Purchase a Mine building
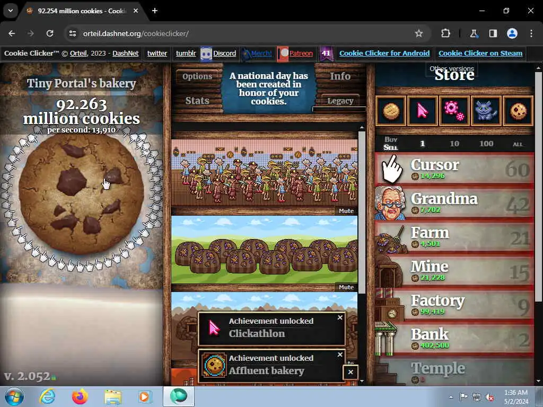543x407 pixels. pos(454,271)
